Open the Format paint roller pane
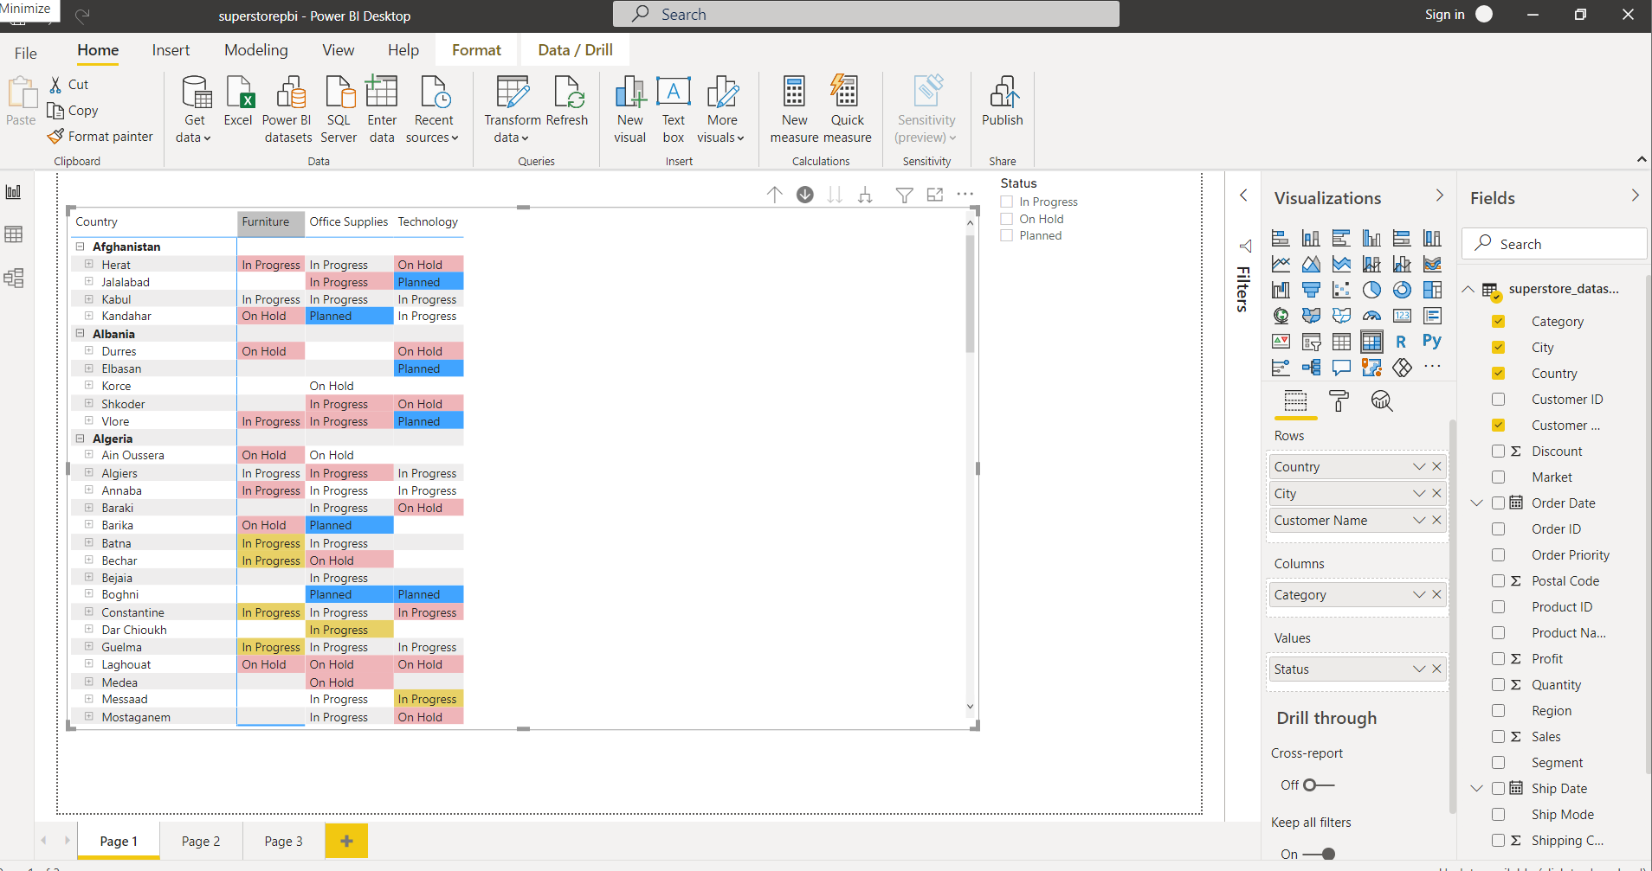Screen dimensions: 1652x871 1339,401
